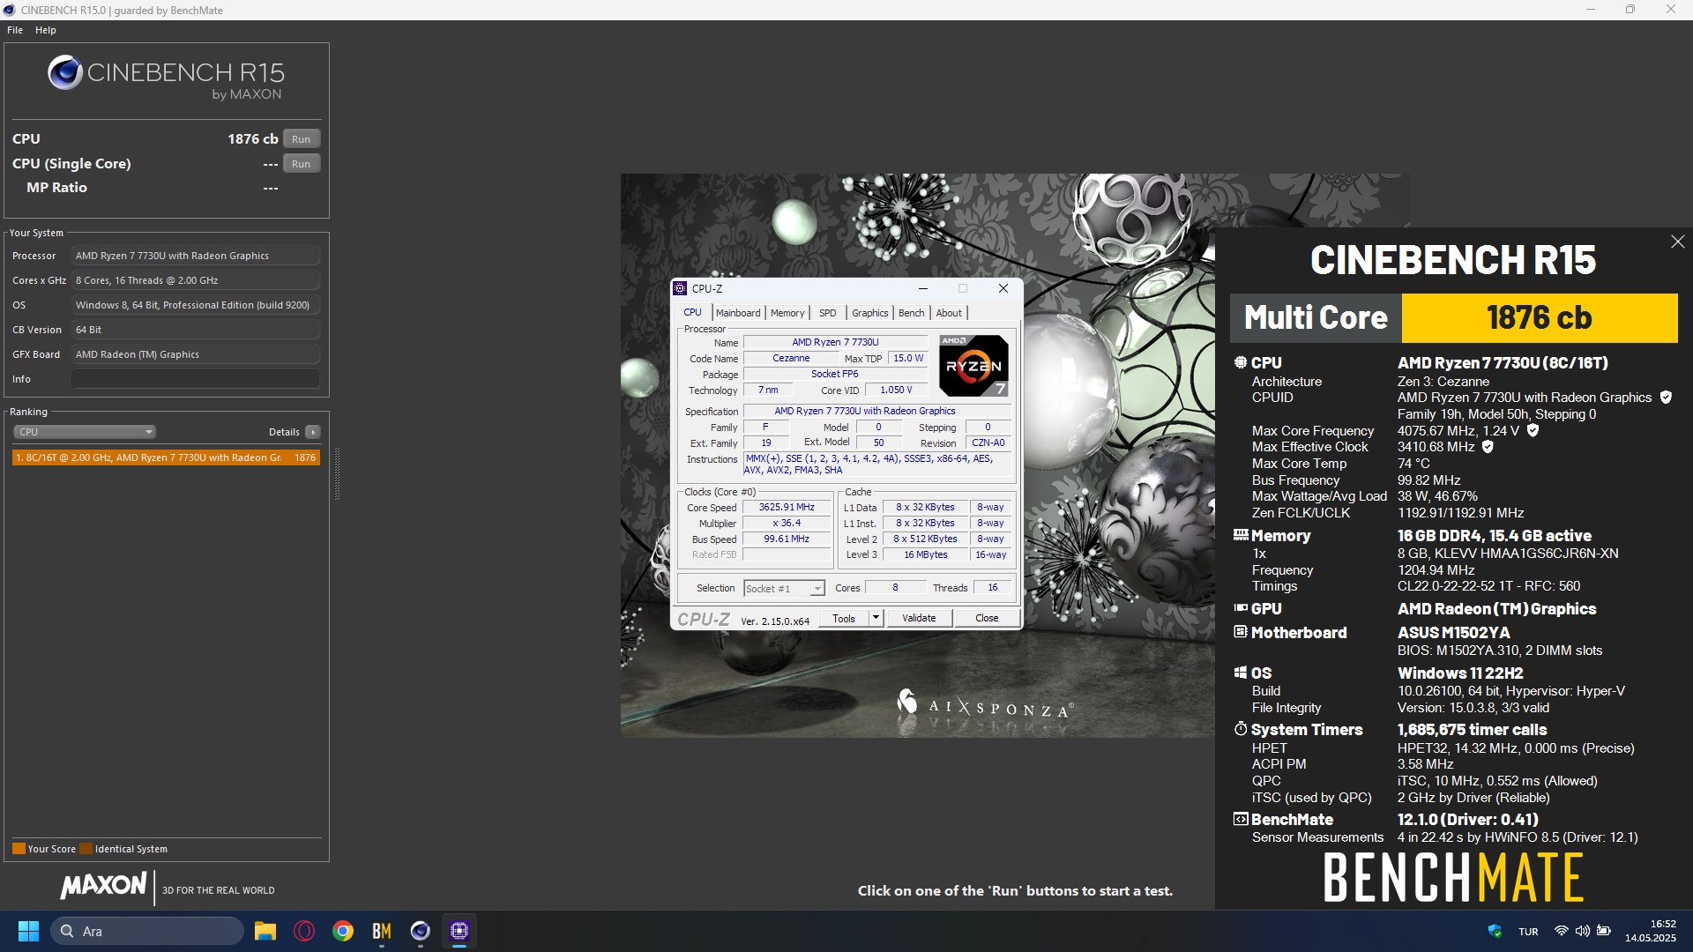Click the 1876 cb Multi Core score
Screen dimensions: 1693x952
tap(1539, 318)
